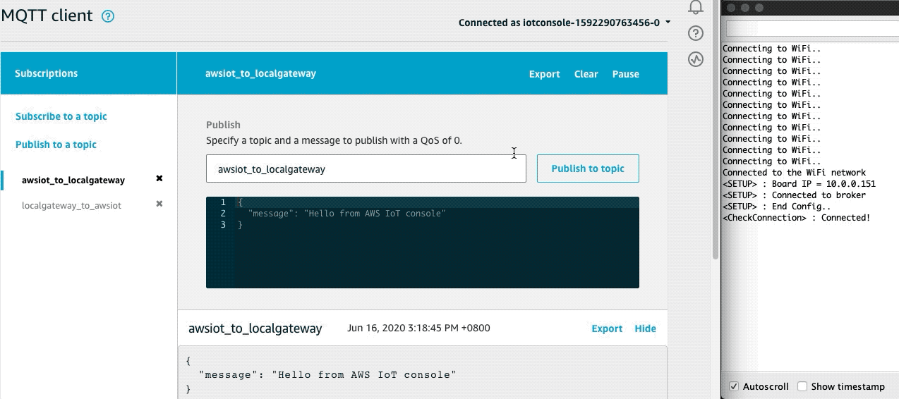Open the activity pulse icon in sidebar
This screenshot has width=899, height=399.
click(696, 59)
